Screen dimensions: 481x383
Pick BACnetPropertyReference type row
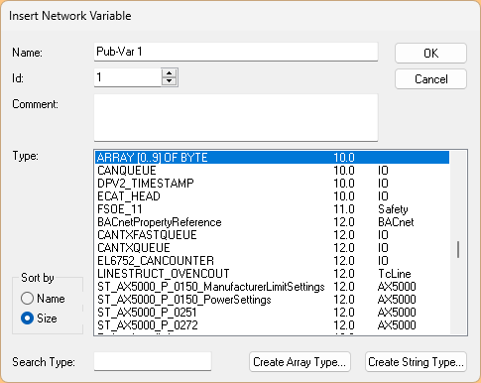(x=272, y=222)
